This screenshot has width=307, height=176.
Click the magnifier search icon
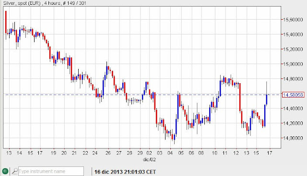tap(15, 171)
